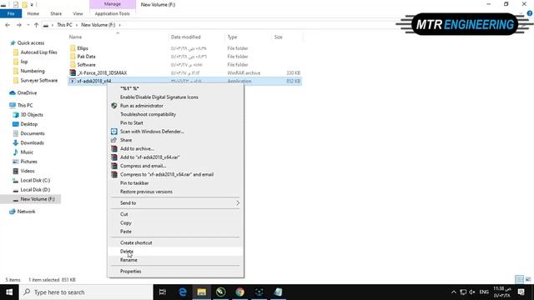
Task: Expand the New Volume (F:) breadcrumb chevron
Action: (x=119, y=25)
